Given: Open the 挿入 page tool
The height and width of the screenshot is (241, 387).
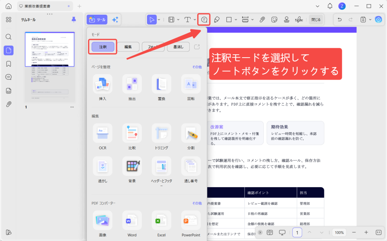Looking at the screenshot, I should coord(102,88).
